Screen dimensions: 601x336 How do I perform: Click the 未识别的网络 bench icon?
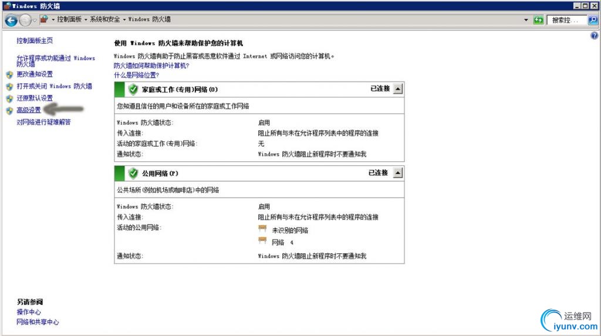[x=262, y=229]
